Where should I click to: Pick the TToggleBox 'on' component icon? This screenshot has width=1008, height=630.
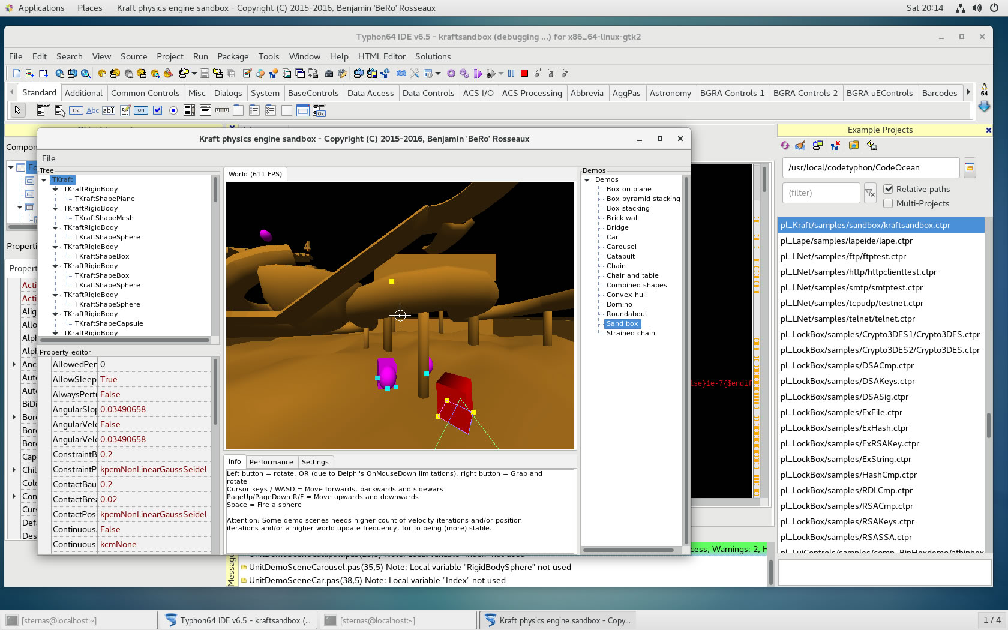[141, 110]
